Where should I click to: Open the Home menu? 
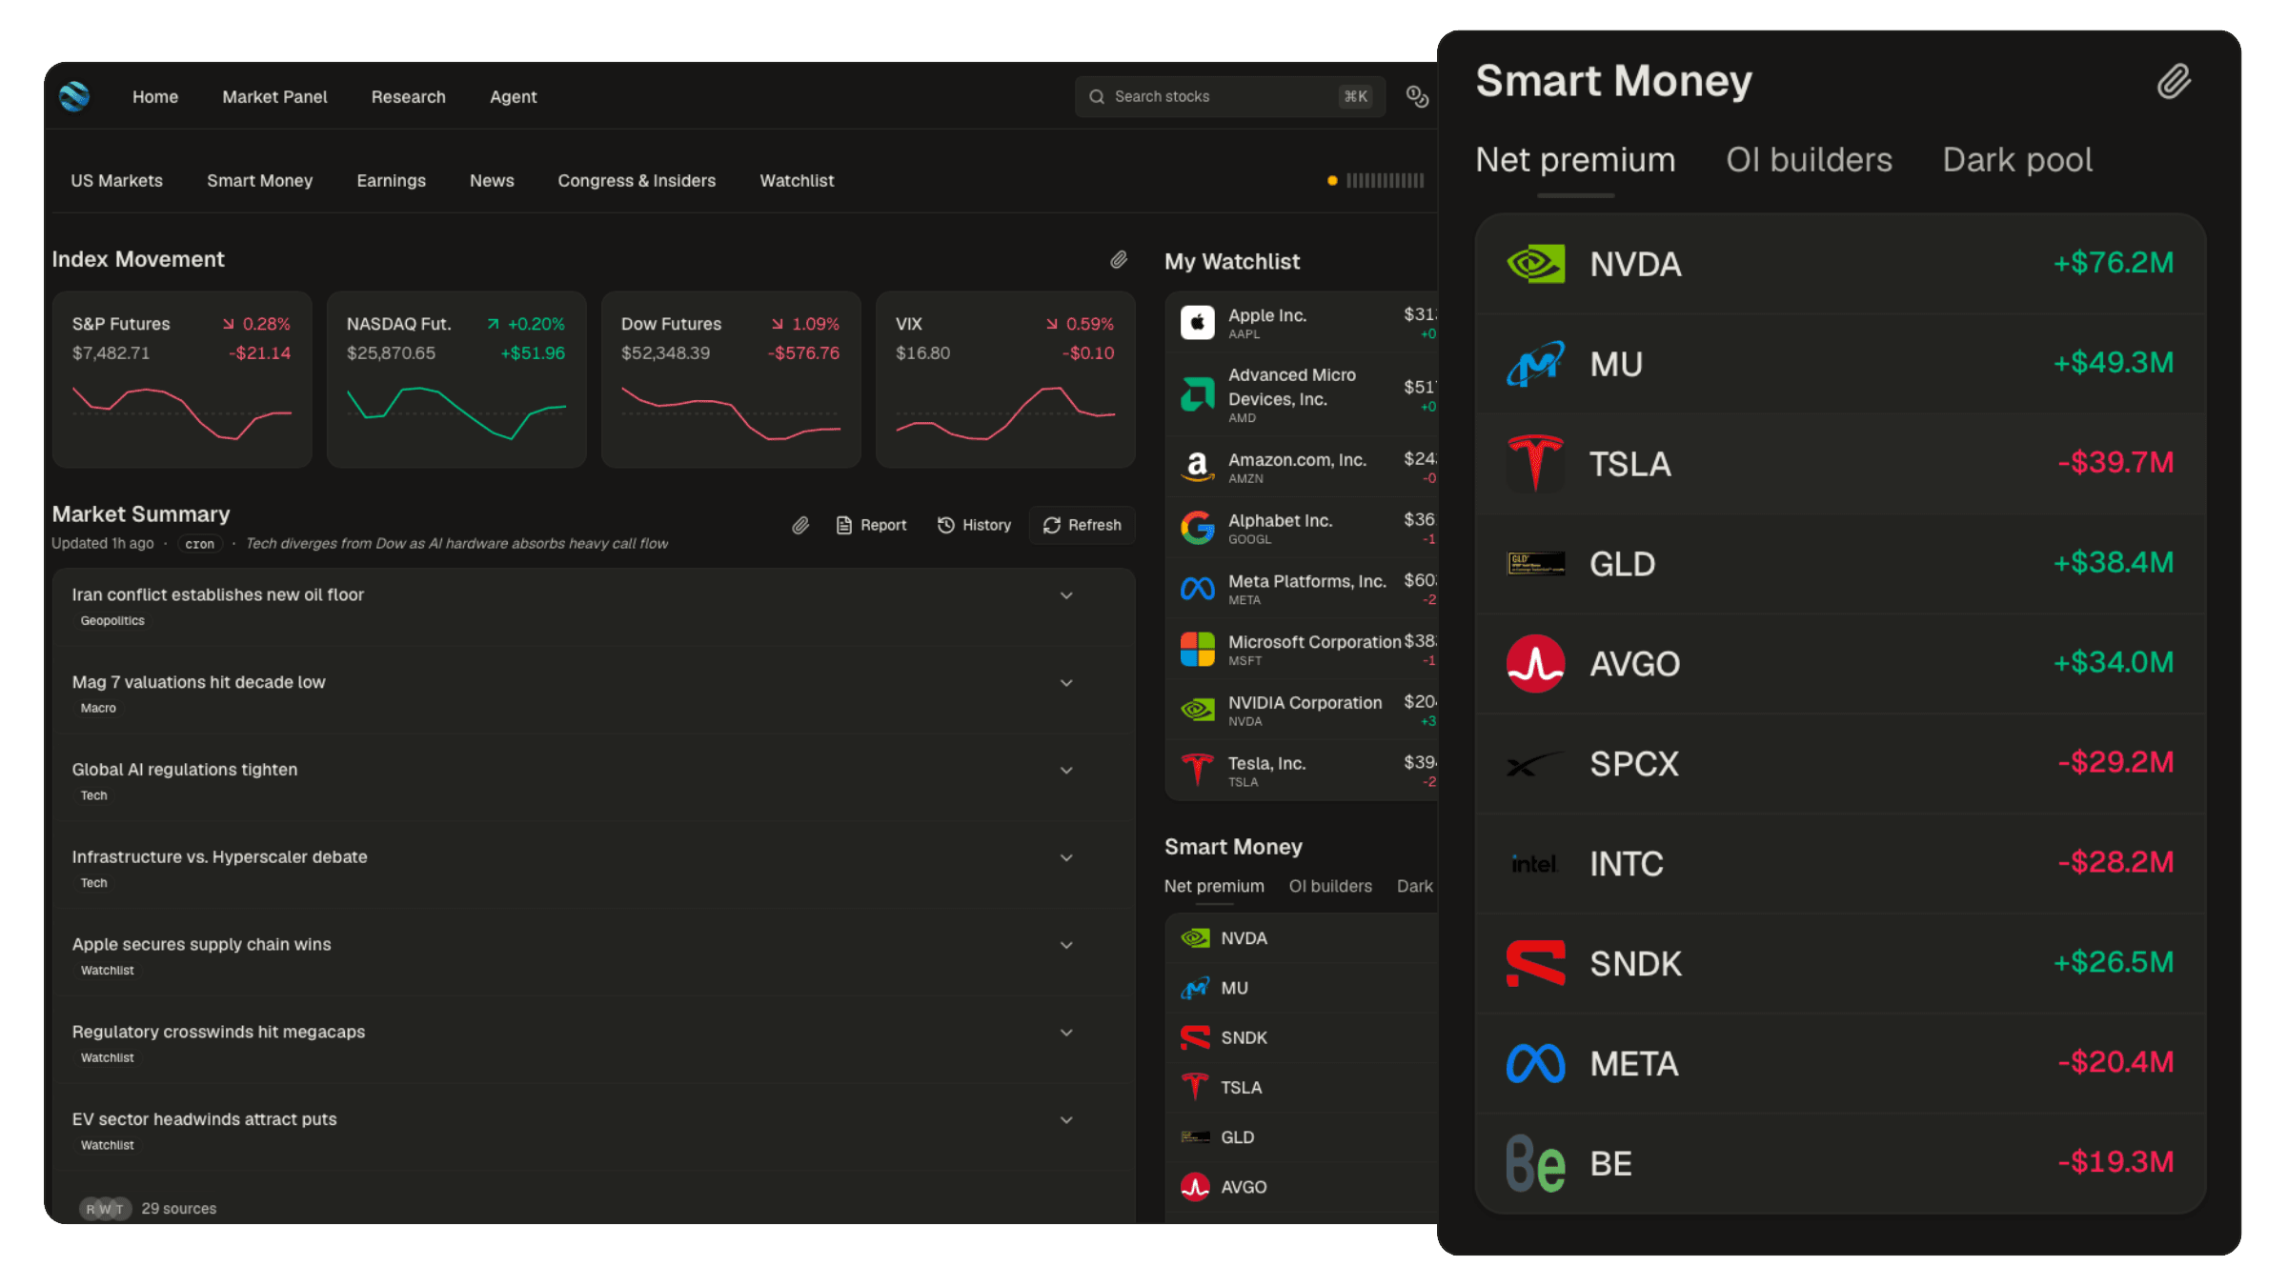[155, 96]
